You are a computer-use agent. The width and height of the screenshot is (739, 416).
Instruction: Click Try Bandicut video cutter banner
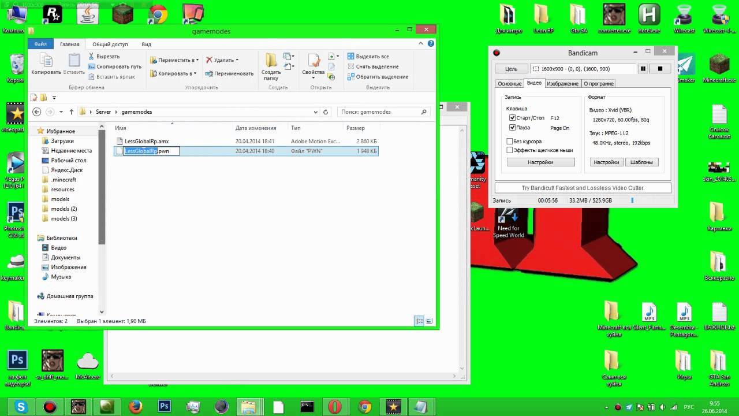(x=583, y=188)
